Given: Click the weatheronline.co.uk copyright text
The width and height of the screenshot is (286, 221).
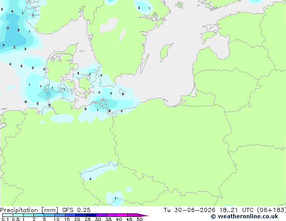Looking at the screenshot, I should pos(244,216).
